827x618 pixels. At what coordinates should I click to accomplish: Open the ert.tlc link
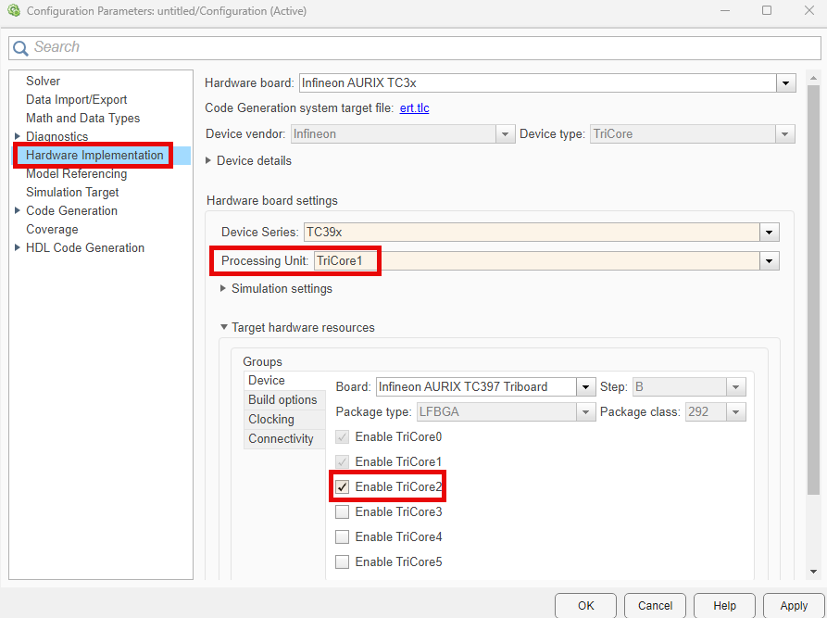coord(414,107)
